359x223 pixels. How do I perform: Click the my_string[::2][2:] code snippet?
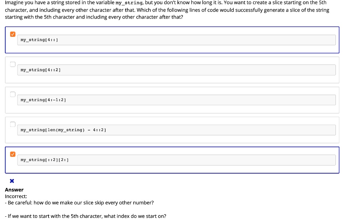(176, 160)
